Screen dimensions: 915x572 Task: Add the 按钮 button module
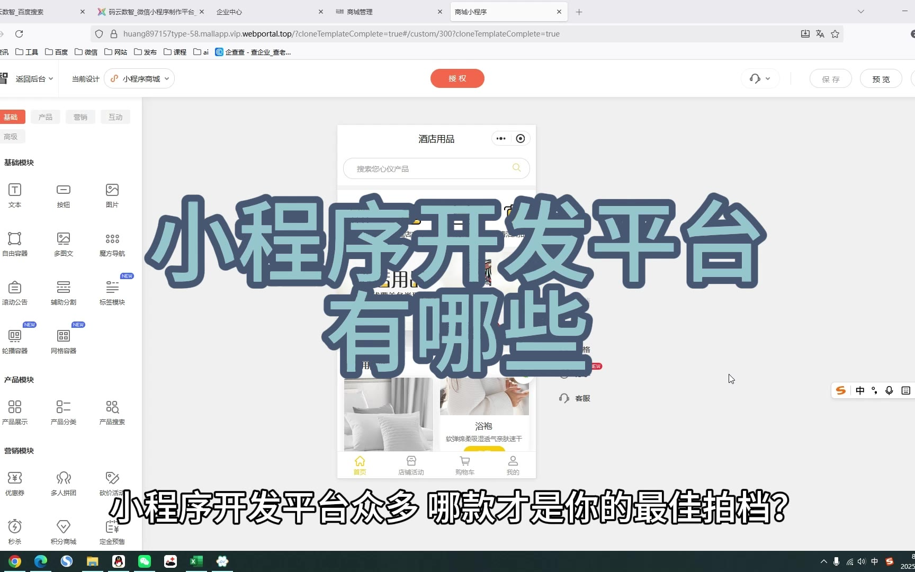[x=64, y=195]
